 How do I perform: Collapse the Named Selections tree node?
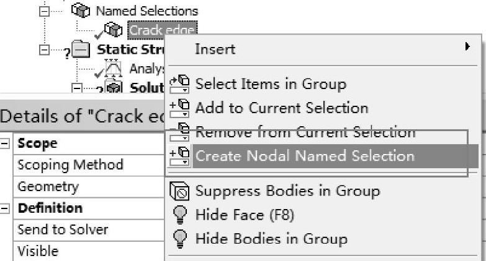pyautogui.click(x=43, y=11)
